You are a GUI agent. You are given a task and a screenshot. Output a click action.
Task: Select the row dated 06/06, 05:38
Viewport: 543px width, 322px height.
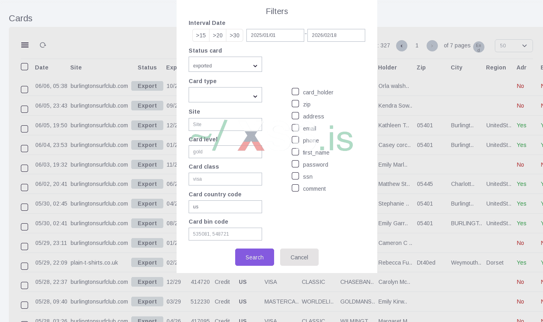click(24, 90)
